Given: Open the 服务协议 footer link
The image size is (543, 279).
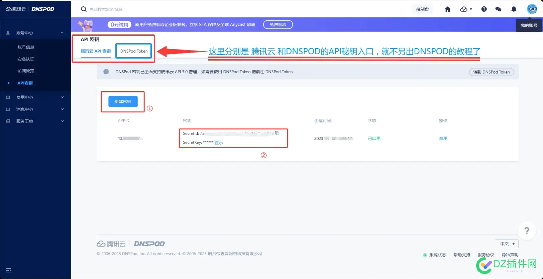Looking at the screenshot, I should tap(486, 255).
